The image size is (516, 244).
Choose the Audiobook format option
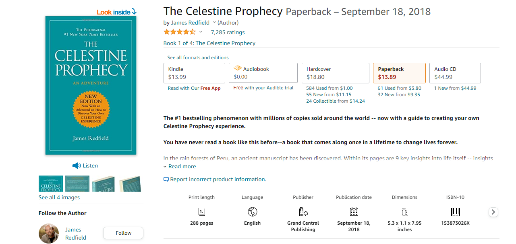(263, 73)
